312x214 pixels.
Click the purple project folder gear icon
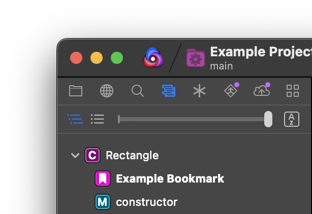coord(196,58)
